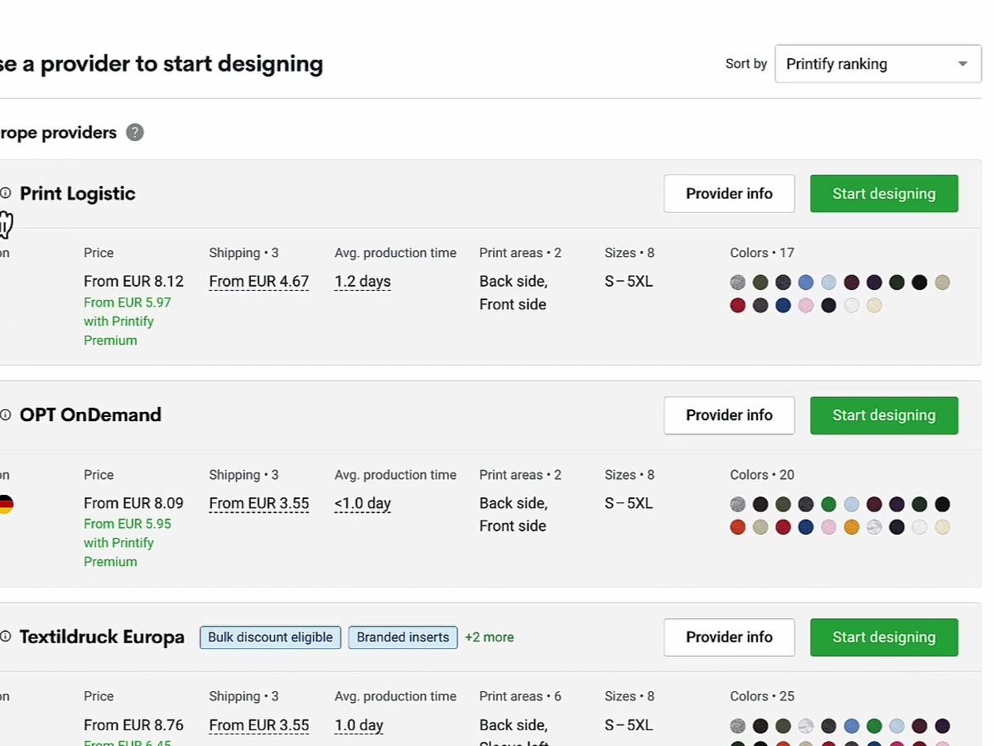
Task: Click the Print areas • 6 label
Action: click(x=520, y=696)
